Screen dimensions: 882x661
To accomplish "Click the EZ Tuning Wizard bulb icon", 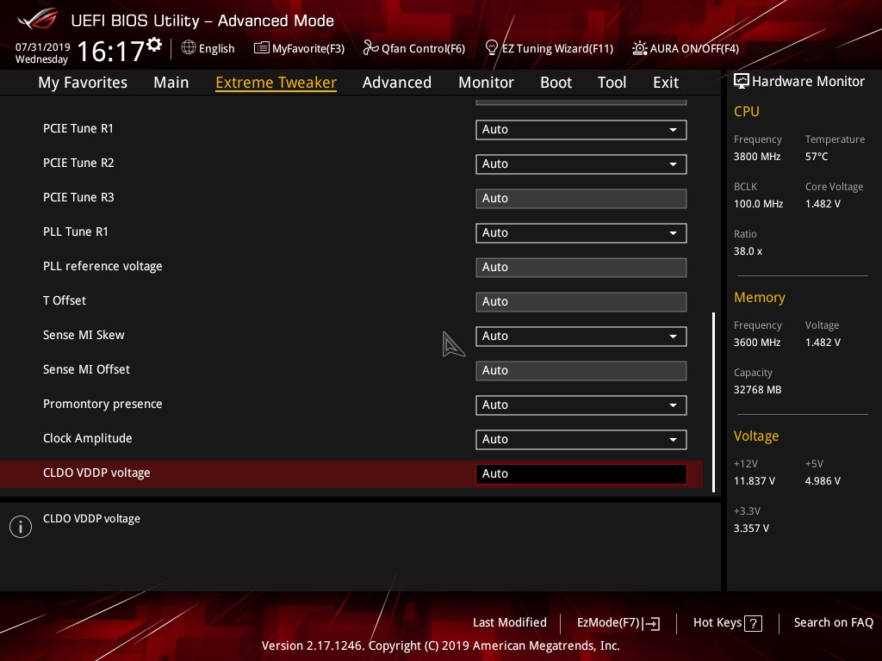I will [491, 48].
